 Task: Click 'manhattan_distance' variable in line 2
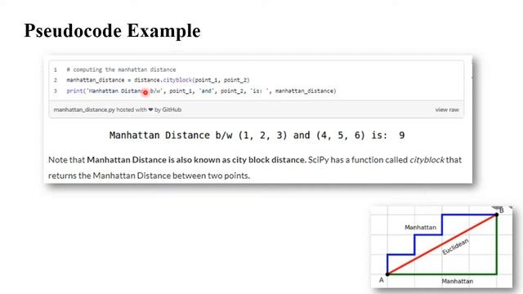point(95,80)
